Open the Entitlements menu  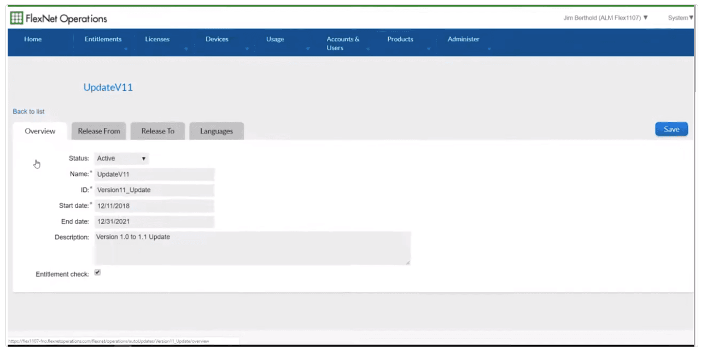[x=103, y=39]
